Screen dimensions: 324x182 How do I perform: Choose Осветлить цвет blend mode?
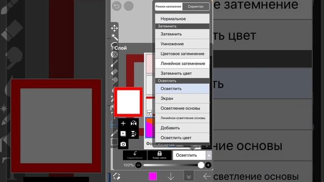pyautogui.click(x=182, y=138)
